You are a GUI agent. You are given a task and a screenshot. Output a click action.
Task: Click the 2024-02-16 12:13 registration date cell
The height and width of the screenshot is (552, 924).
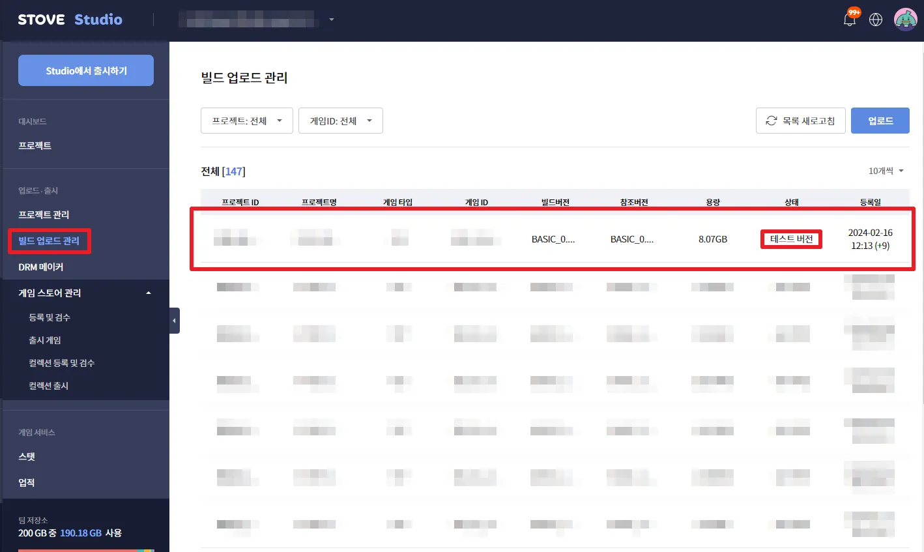click(x=871, y=239)
